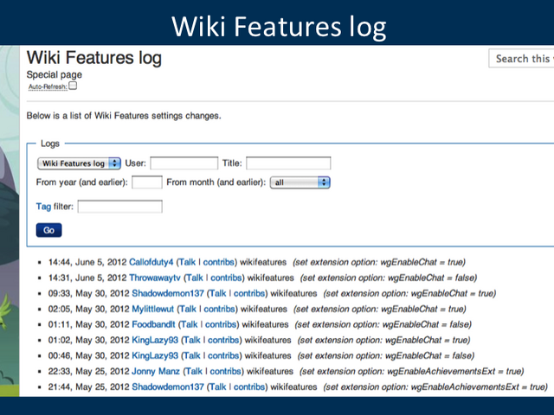
Task: Open Talk link in 21:44 May 25 entry
Action: tap(218, 386)
